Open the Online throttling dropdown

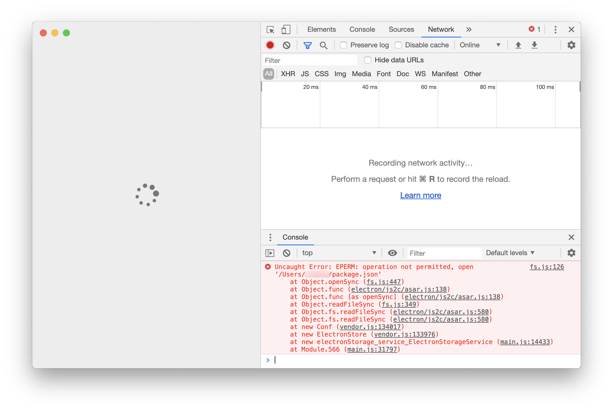coord(480,45)
